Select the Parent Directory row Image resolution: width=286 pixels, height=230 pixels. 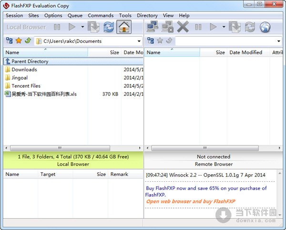point(73,62)
